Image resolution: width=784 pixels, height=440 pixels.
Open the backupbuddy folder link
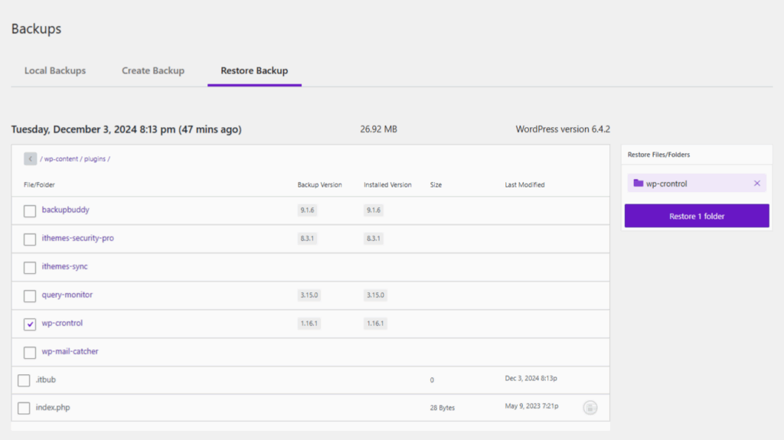66,210
